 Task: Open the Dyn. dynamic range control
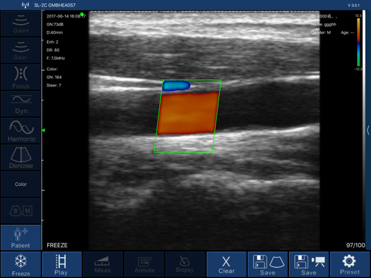(x=21, y=104)
